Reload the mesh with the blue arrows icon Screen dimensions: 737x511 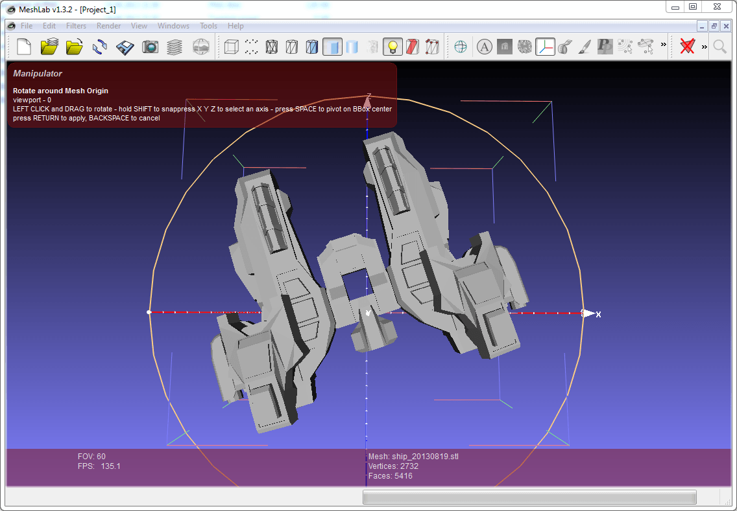100,47
